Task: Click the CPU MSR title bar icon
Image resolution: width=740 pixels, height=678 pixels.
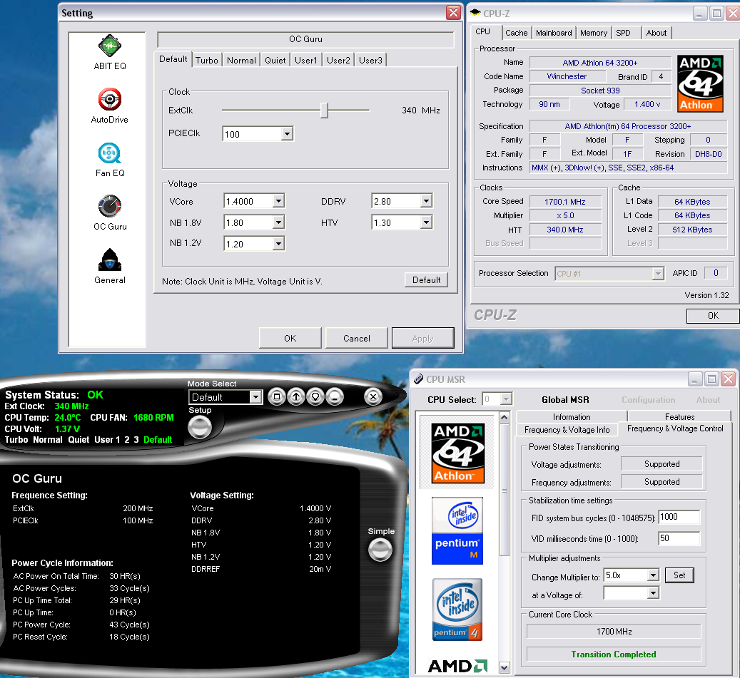Action: pyautogui.click(x=419, y=379)
